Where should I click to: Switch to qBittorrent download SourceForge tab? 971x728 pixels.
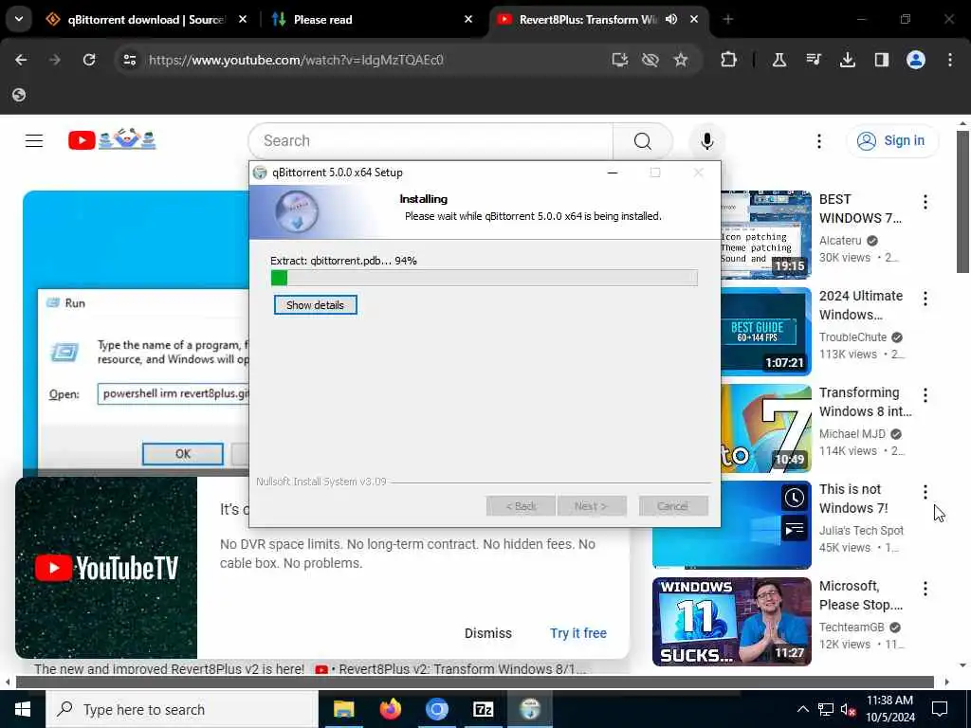146,20
